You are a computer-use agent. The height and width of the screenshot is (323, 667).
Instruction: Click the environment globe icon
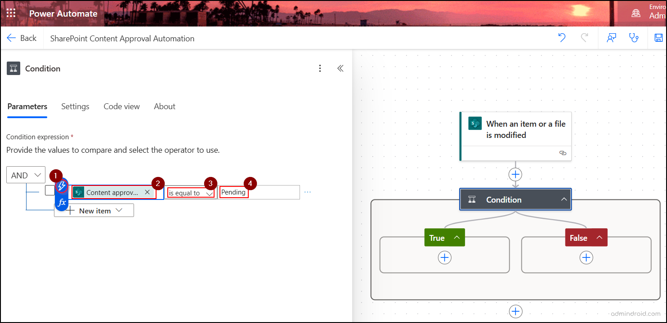[636, 13]
